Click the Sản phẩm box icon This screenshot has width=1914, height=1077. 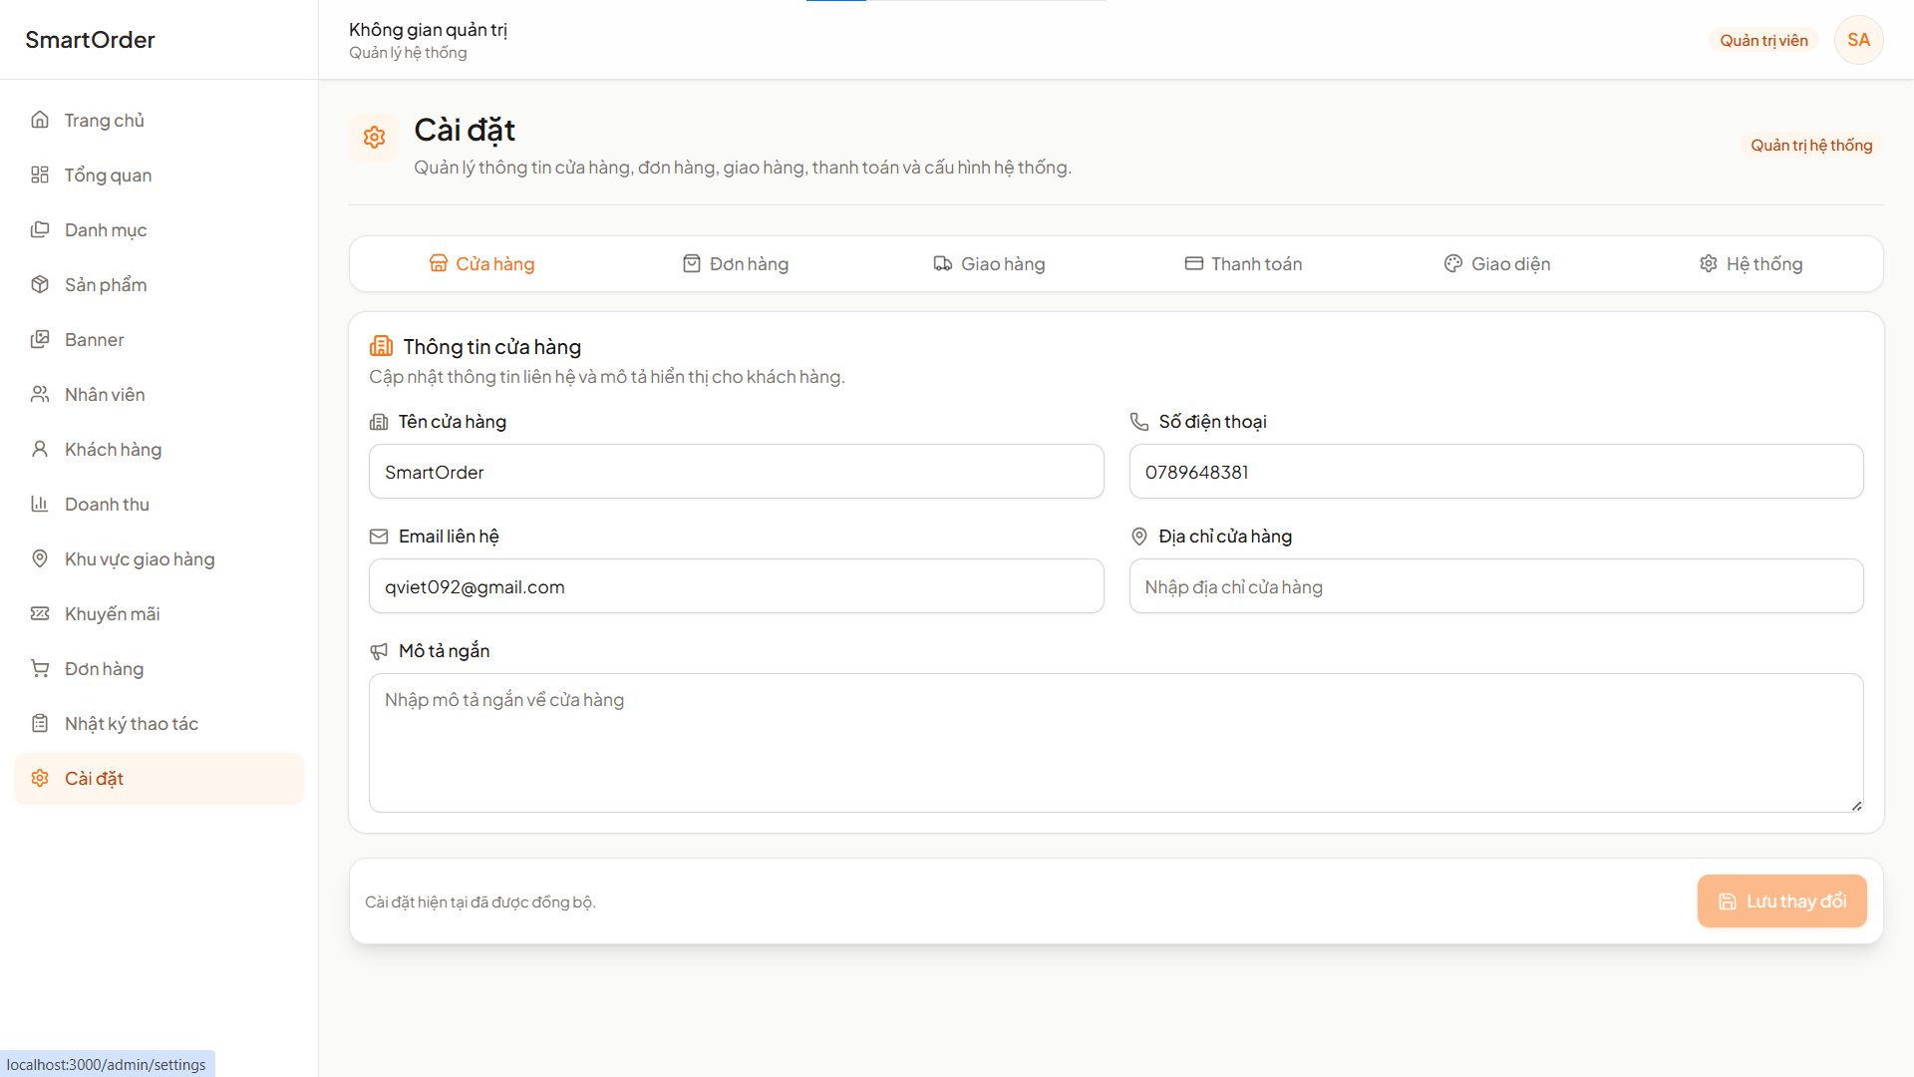point(40,284)
